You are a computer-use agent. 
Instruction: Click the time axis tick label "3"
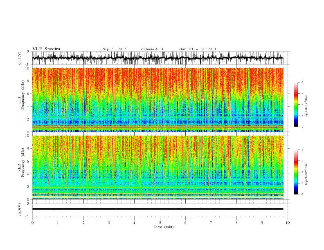109,223
